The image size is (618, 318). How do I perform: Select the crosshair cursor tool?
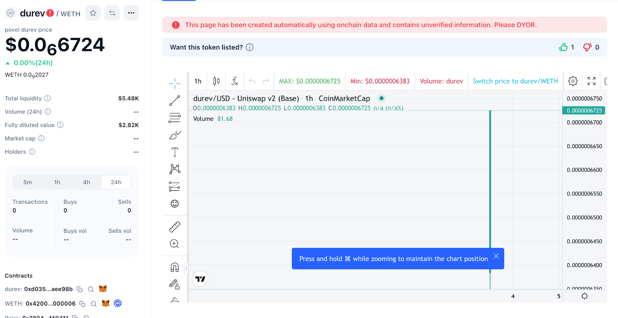coord(175,83)
